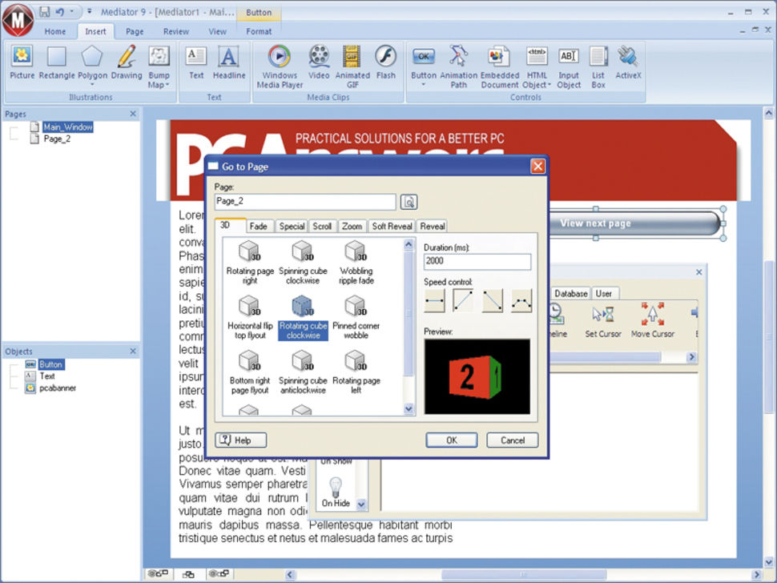
Task: Open the Home ribbon tab
Action: tap(55, 31)
